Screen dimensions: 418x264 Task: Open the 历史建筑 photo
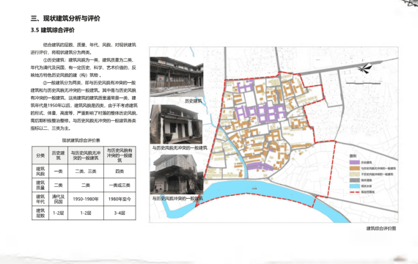tap(177, 77)
